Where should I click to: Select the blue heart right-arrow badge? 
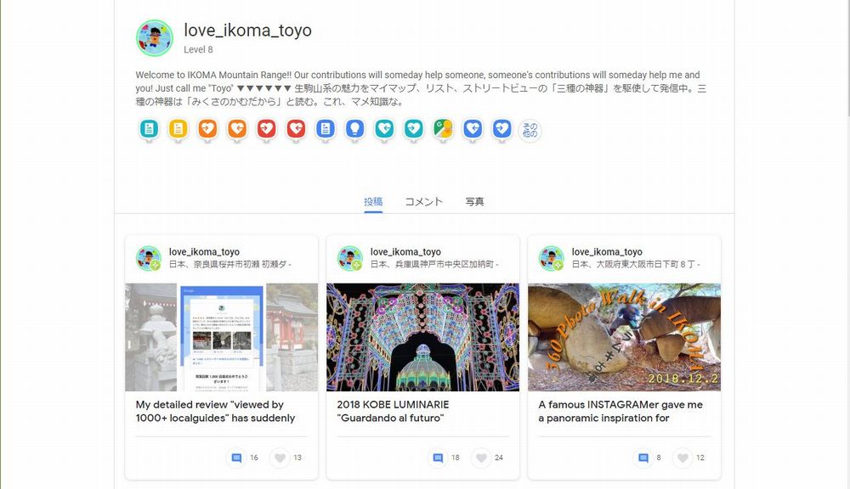click(502, 130)
